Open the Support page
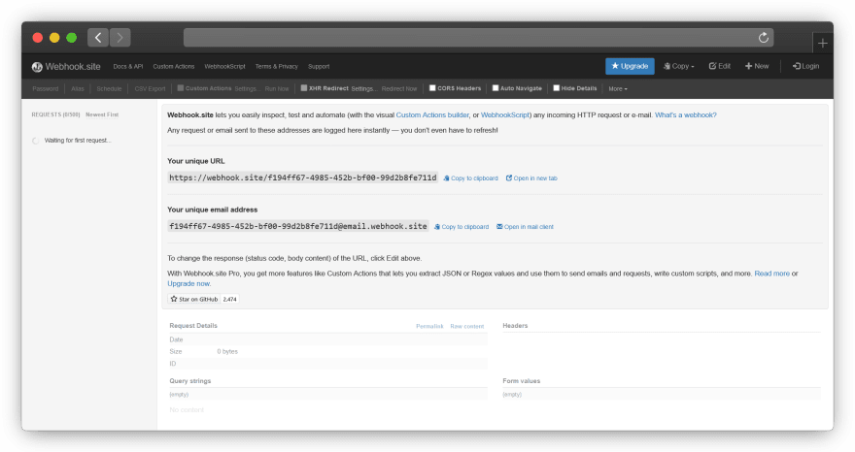The width and height of the screenshot is (855, 452). coord(319,66)
